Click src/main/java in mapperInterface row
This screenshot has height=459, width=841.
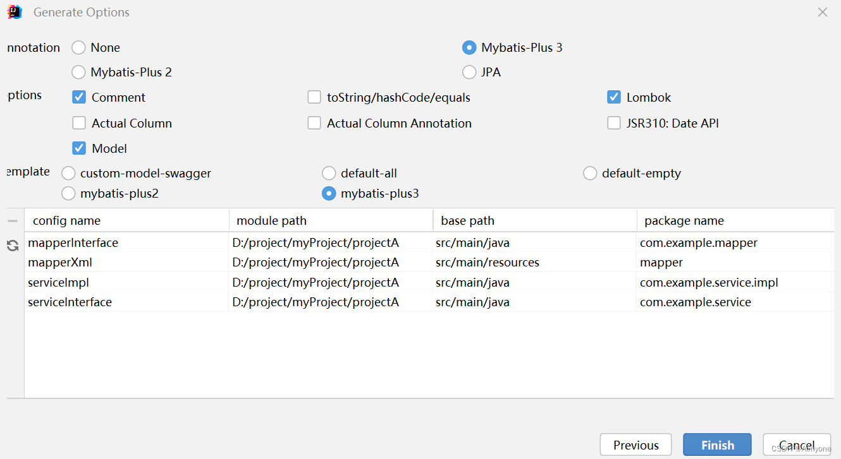click(472, 242)
